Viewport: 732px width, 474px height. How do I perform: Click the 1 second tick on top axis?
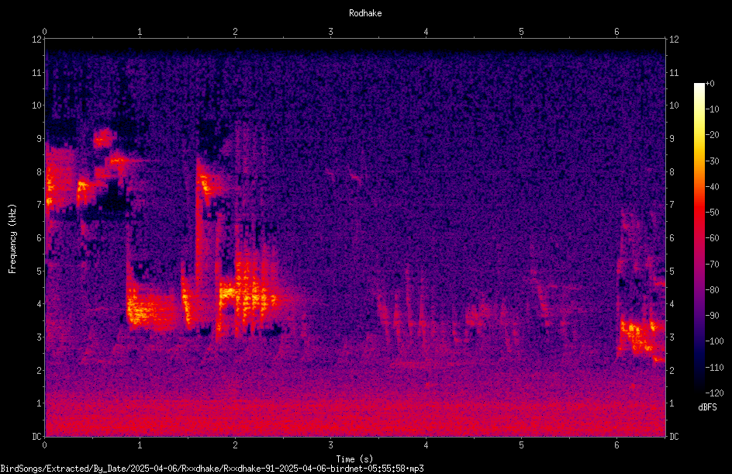(x=140, y=32)
